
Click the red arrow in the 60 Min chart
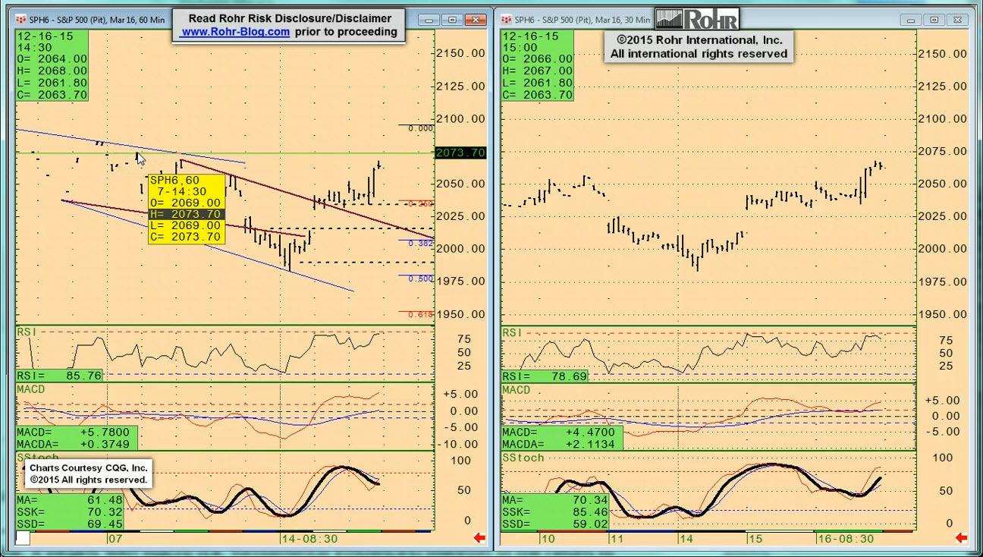(x=479, y=538)
